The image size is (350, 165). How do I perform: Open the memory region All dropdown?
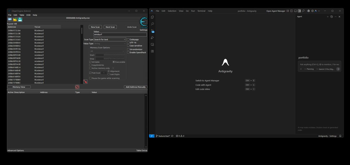(107, 51)
